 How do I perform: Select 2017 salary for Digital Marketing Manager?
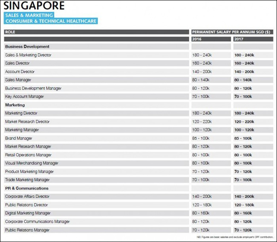(x=243, y=213)
